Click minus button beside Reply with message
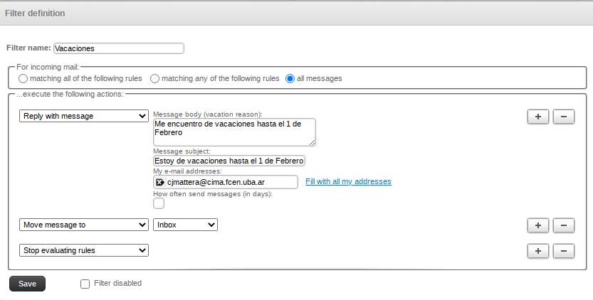This screenshot has height=300, width=593. click(x=563, y=117)
